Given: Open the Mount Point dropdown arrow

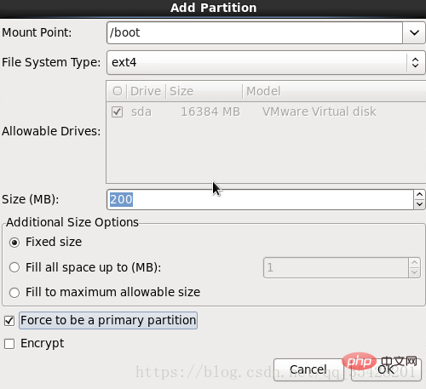Looking at the screenshot, I should click(x=414, y=32).
